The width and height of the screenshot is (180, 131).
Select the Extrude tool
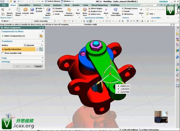[26, 12]
